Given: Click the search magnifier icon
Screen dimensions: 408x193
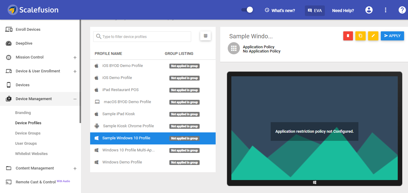Looking at the screenshot, I should (99, 36).
